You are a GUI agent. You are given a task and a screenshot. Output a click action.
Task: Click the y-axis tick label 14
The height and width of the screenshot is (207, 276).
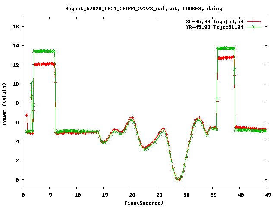[16, 46]
